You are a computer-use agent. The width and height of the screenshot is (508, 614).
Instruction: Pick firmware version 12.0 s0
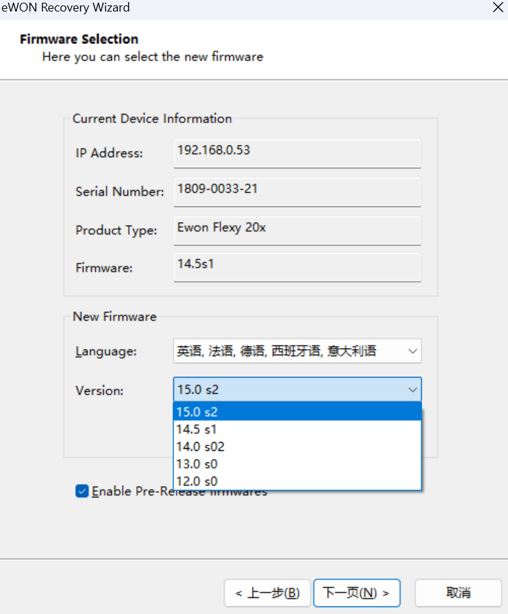(297, 481)
